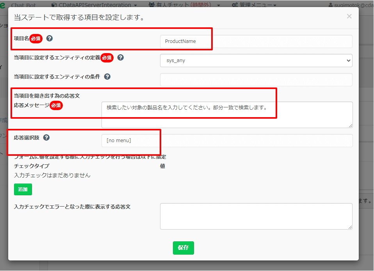Click the entity condition input field

(256, 80)
